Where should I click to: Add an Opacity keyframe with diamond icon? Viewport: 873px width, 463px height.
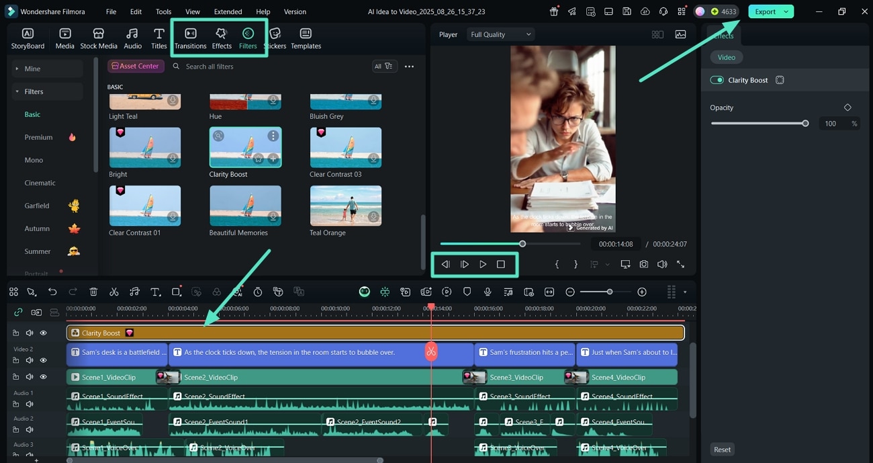click(x=847, y=108)
